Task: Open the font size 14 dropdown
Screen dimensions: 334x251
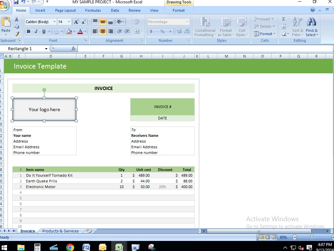Action: (x=69, y=22)
